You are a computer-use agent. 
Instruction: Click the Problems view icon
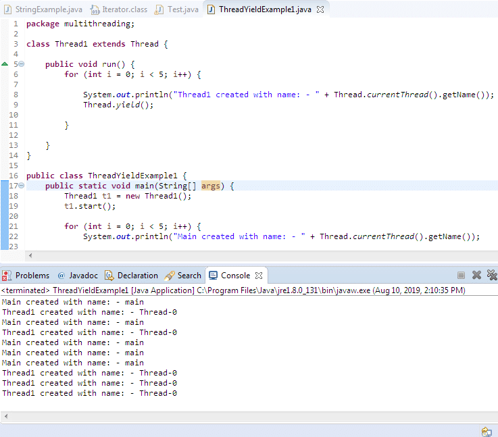[x=7, y=276]
